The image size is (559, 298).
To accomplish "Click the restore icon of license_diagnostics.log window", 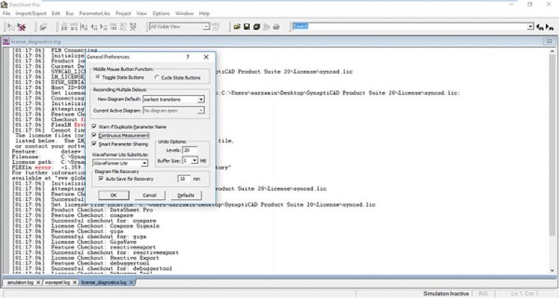I will pyautogui.click(x=549, y=42).
